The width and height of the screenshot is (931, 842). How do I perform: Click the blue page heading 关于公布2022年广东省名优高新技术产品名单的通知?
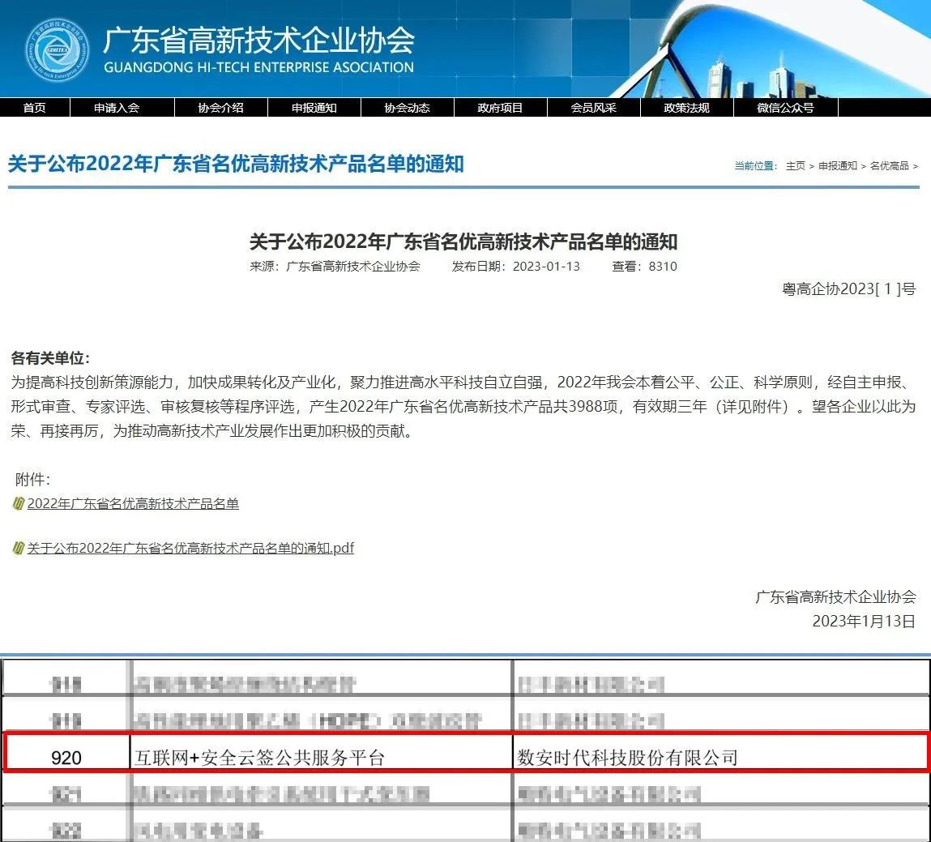coord(236,164)
